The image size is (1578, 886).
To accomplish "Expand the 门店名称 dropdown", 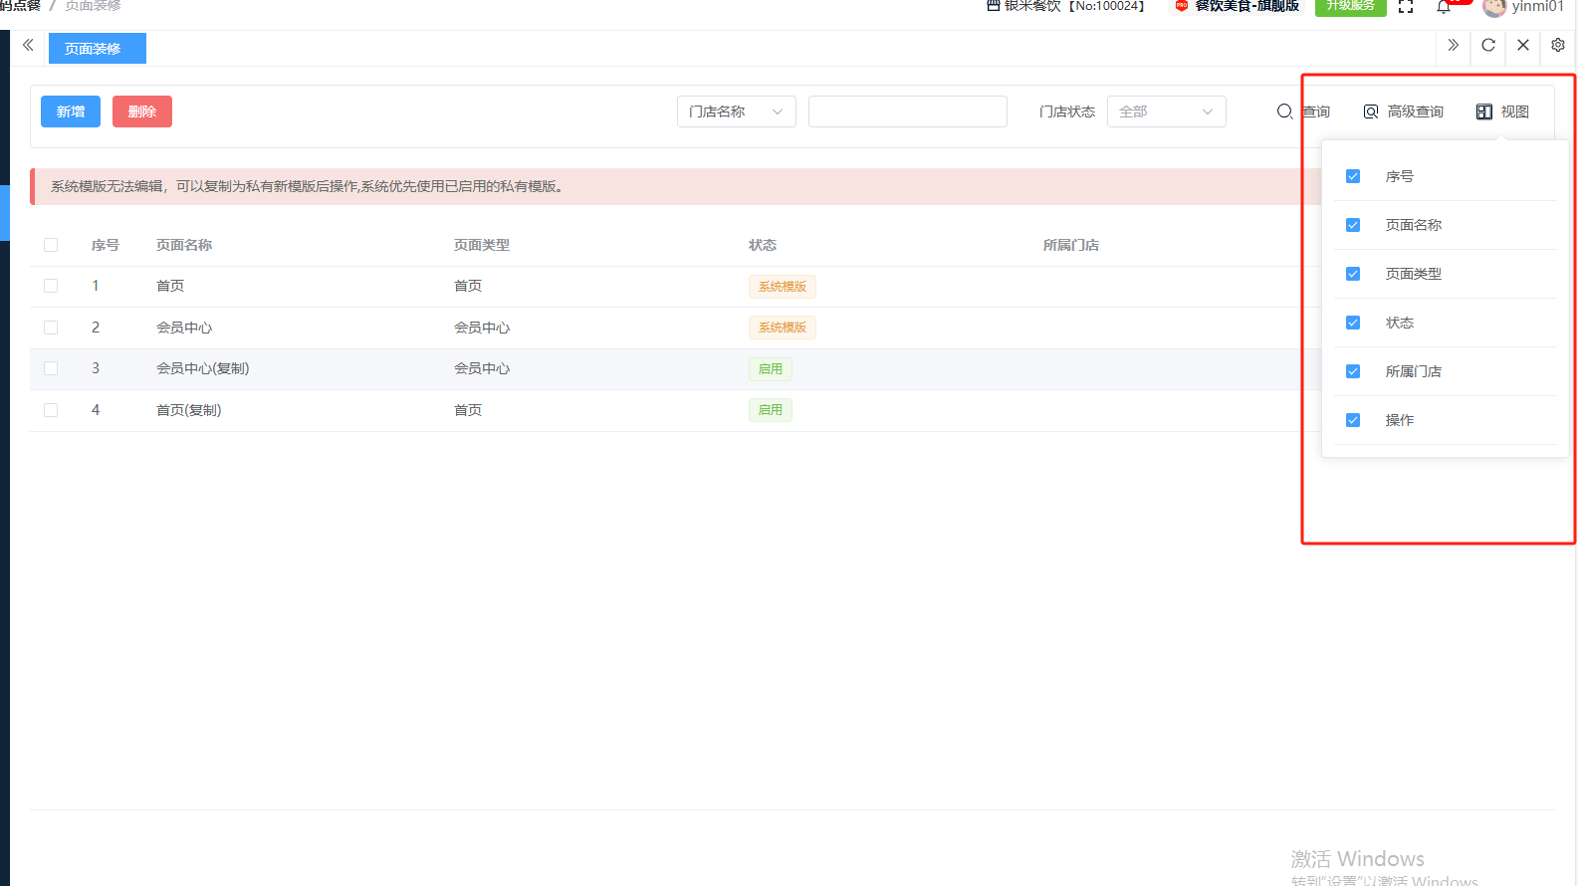I will click(x=736, y=111).
